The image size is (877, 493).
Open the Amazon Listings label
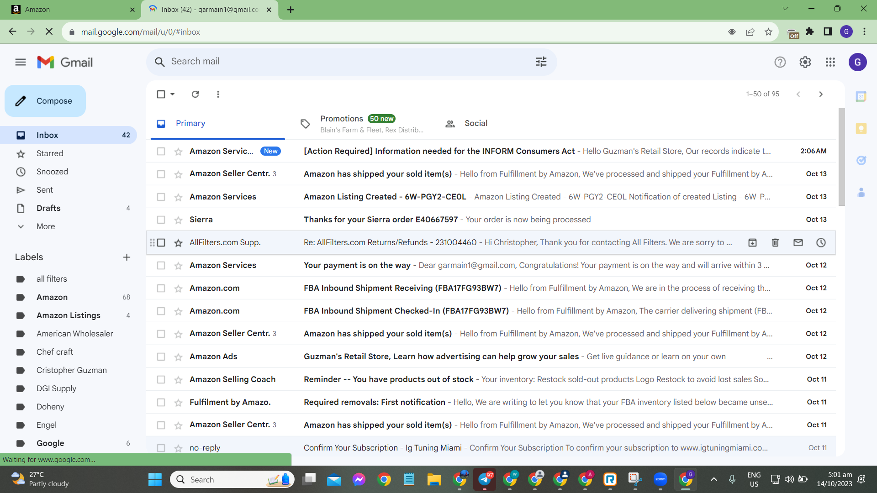click(x=69, y=315)
